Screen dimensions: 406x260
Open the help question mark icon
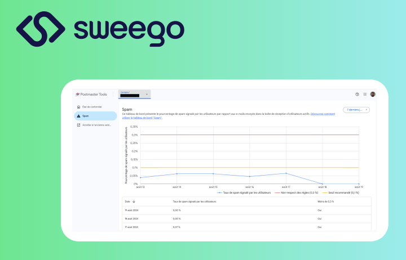click(x=357, y=94)
